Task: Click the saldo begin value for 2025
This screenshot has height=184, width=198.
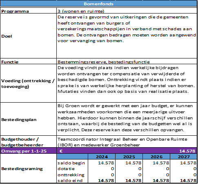Action: point(133,163)
